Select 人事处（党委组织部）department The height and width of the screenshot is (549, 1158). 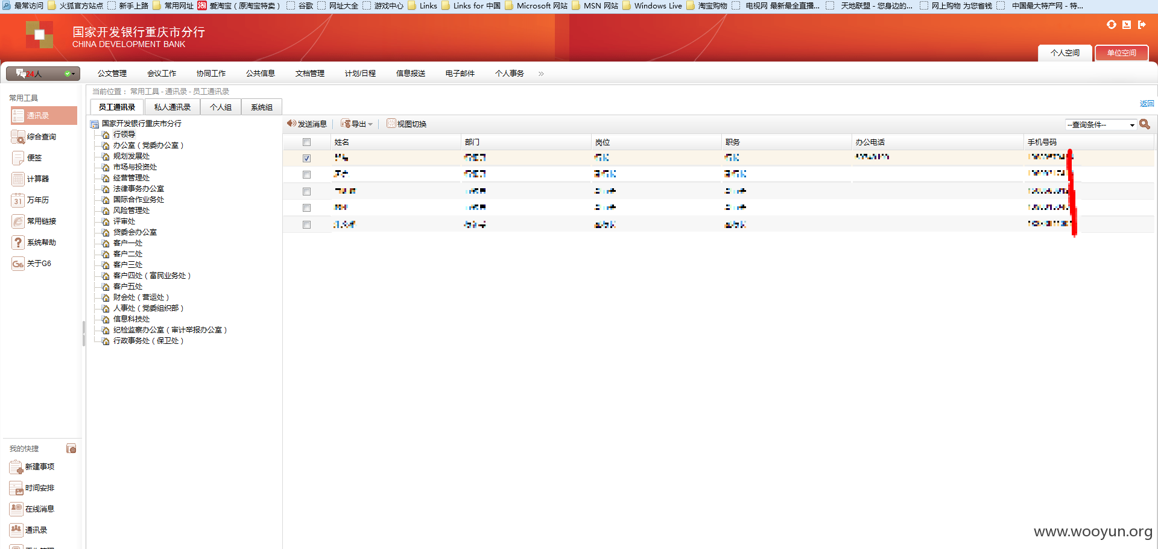[x=148, y=308]
